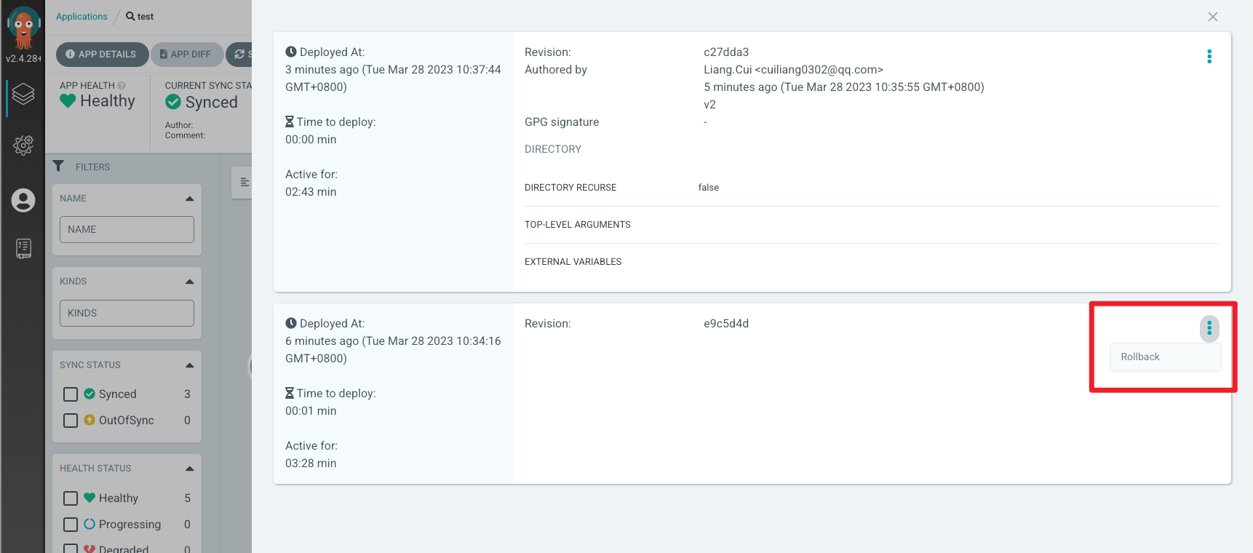Open kebab menu for revision c27dda3
Image resolution: width=1253 pixels, height=553 pixels.
[1209, 57]
